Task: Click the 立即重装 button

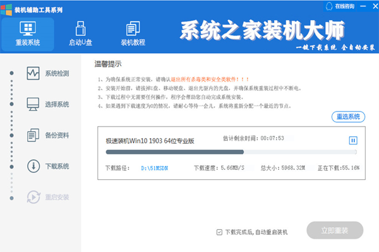Action: 335,230
